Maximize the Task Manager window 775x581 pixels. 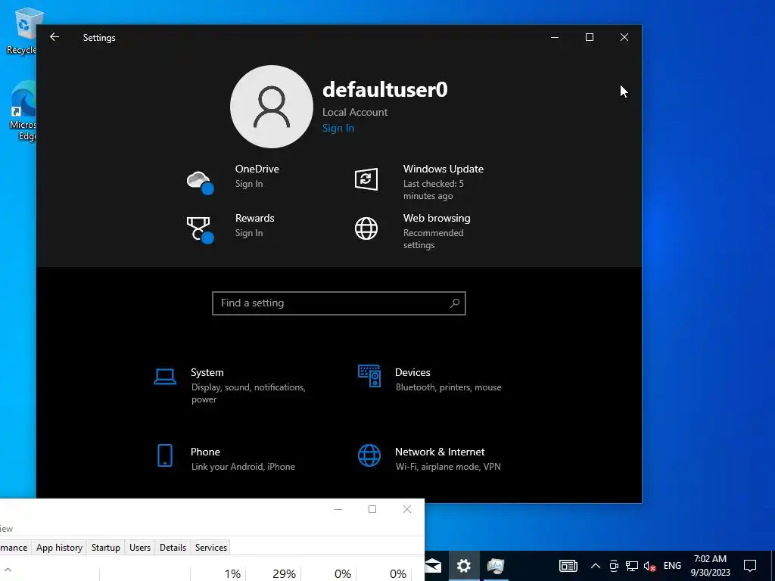[372, 509]
